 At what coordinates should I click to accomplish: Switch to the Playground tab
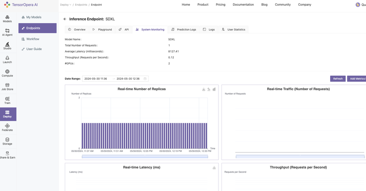[x=102, y=30]
